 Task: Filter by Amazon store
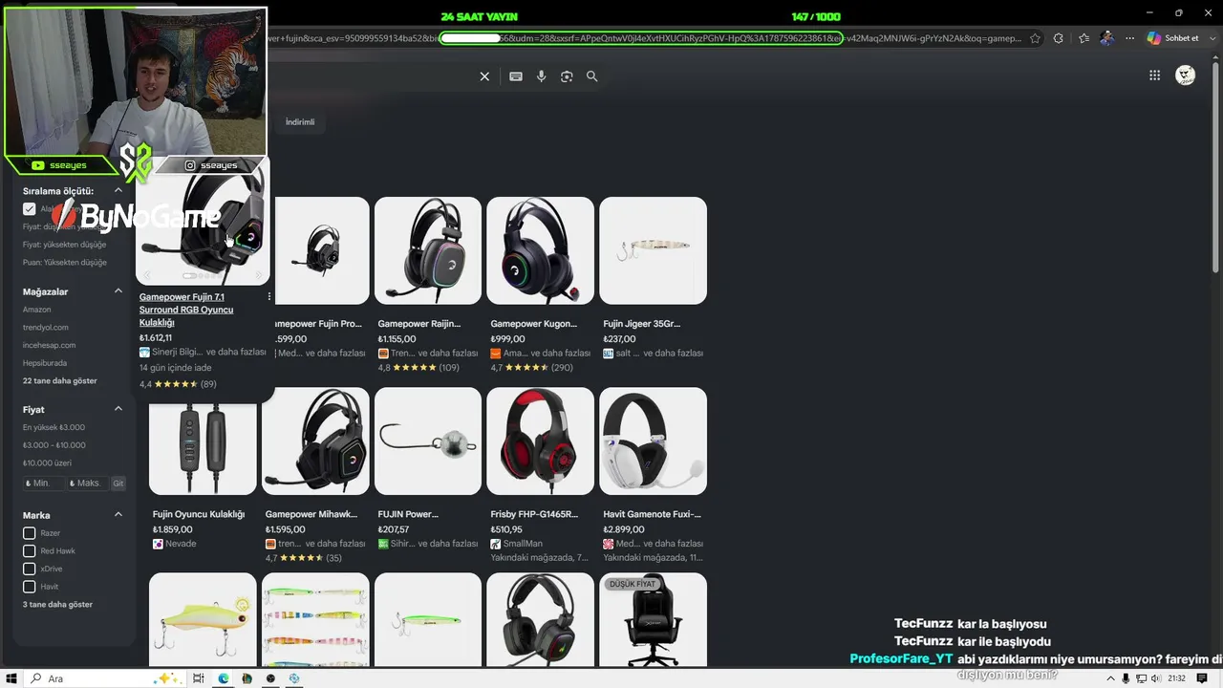(37, 310)
